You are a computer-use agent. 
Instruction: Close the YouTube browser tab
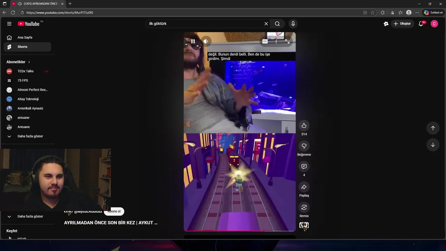62,4
